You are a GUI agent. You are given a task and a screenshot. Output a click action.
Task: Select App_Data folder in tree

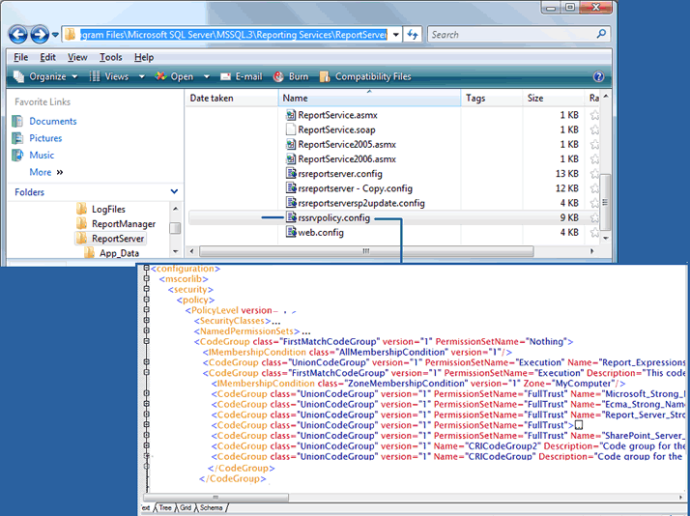[119, 253]
